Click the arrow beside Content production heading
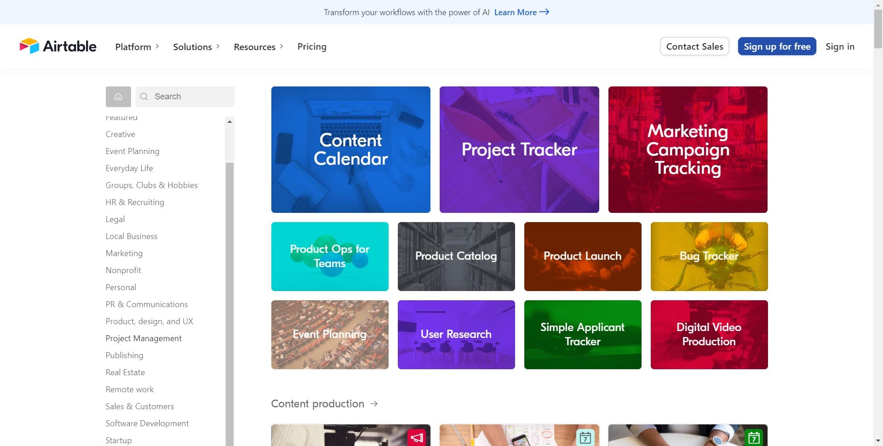The width and height of the screenshot is (883, 446). [373, 404]
